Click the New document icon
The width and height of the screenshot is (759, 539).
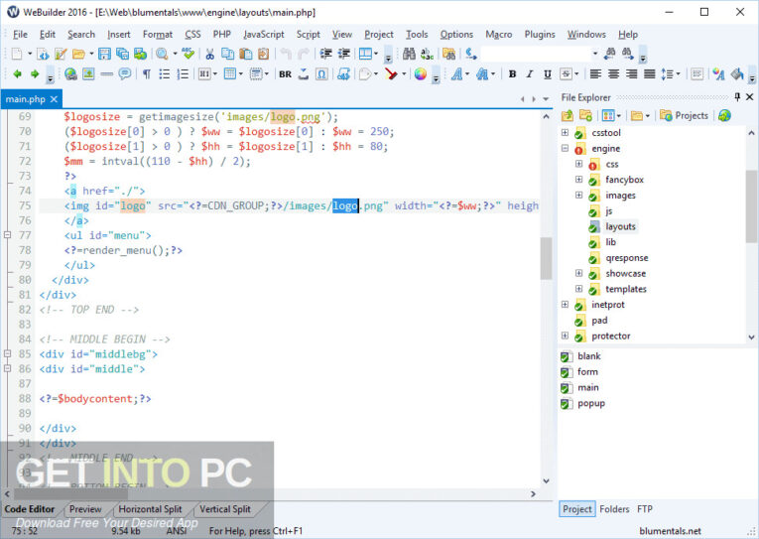[17, 54]
